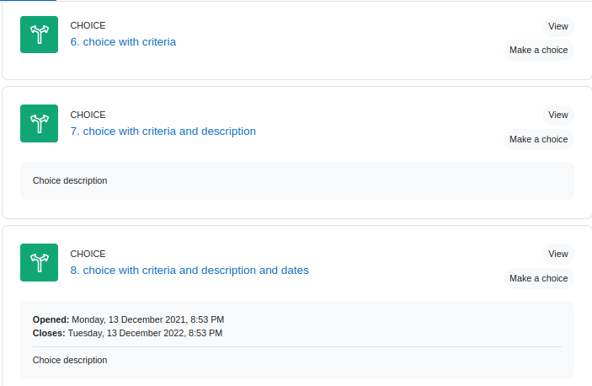Click 'Make a choice' for activity 6

tap(539, 50)
